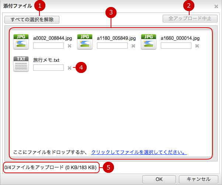
Task: Close the 添付ファイル dialog with its X
Action: click(x=216, y=6)
